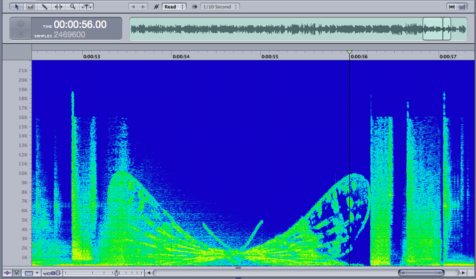Switch to spectrum view
476x279 pixels.
pos(462,6)
